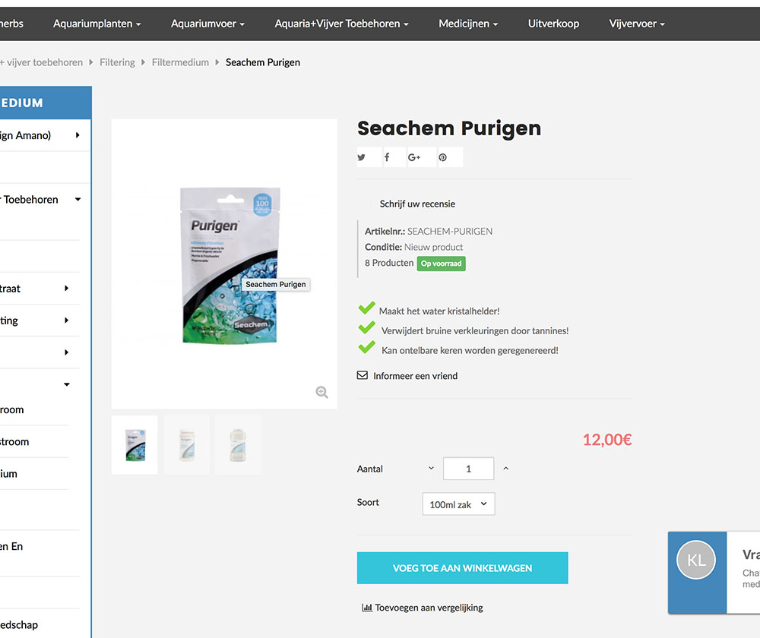Screen dimensions: 760x638
Task: Click Schrijf uw recensie link
Action: point(417,204)
